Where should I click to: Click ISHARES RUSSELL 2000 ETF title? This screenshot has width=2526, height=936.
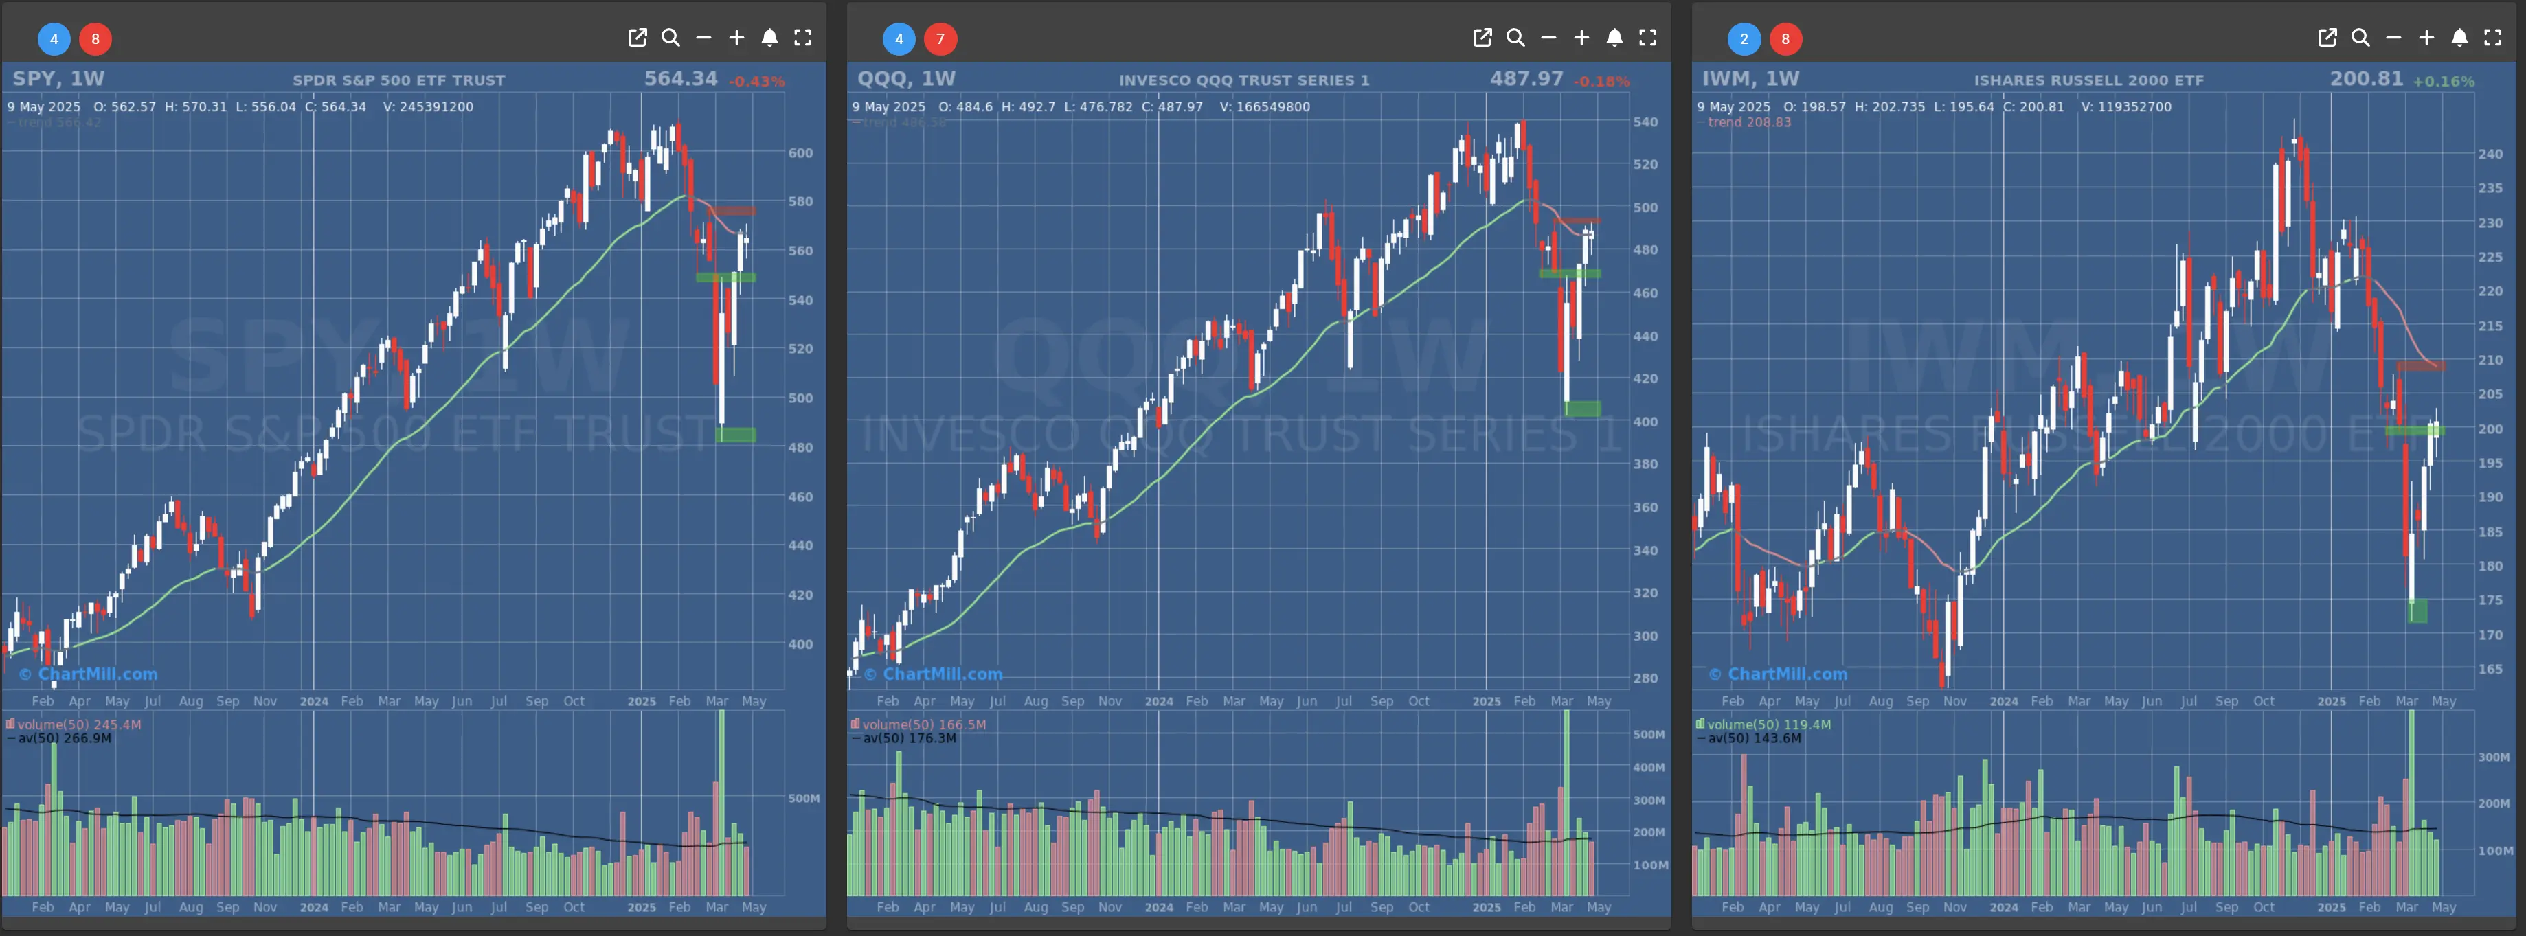[2090, 80]
